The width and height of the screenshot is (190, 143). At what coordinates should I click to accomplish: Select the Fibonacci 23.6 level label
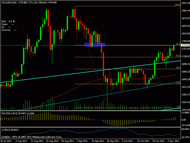tap(178, 83)
